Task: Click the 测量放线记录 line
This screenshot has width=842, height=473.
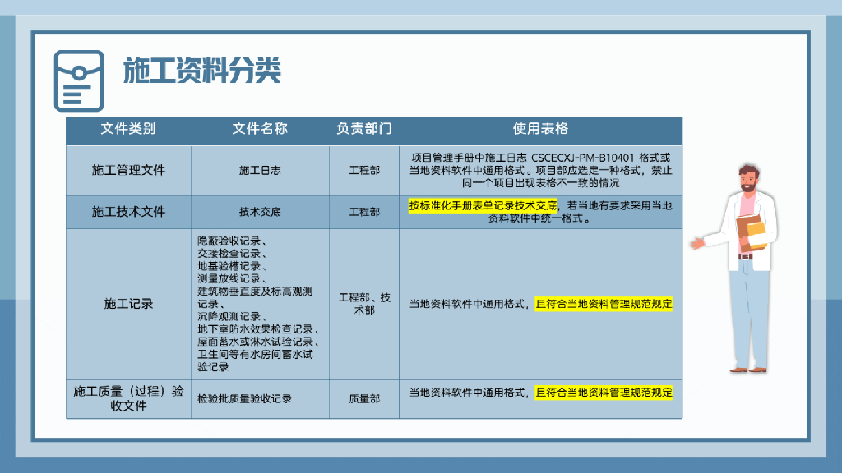Action: click(x=232, y=279)
